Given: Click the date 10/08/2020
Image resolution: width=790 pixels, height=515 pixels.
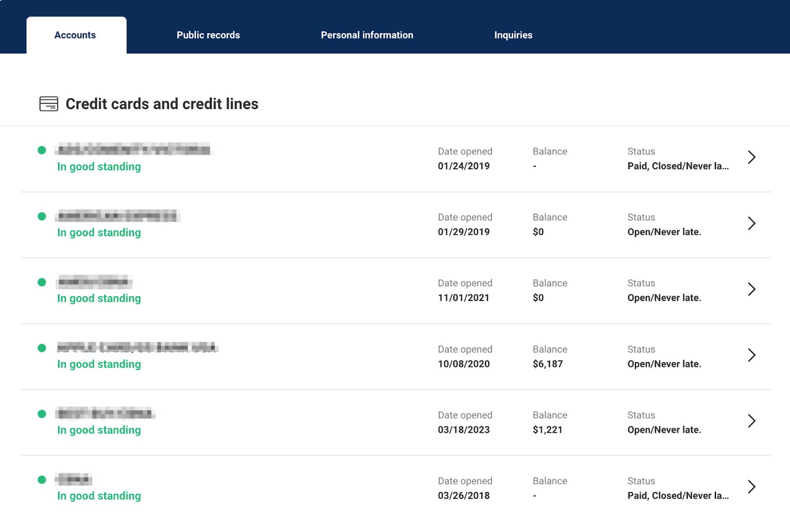Looking at the screenshot, I should [x=464, y=364].
